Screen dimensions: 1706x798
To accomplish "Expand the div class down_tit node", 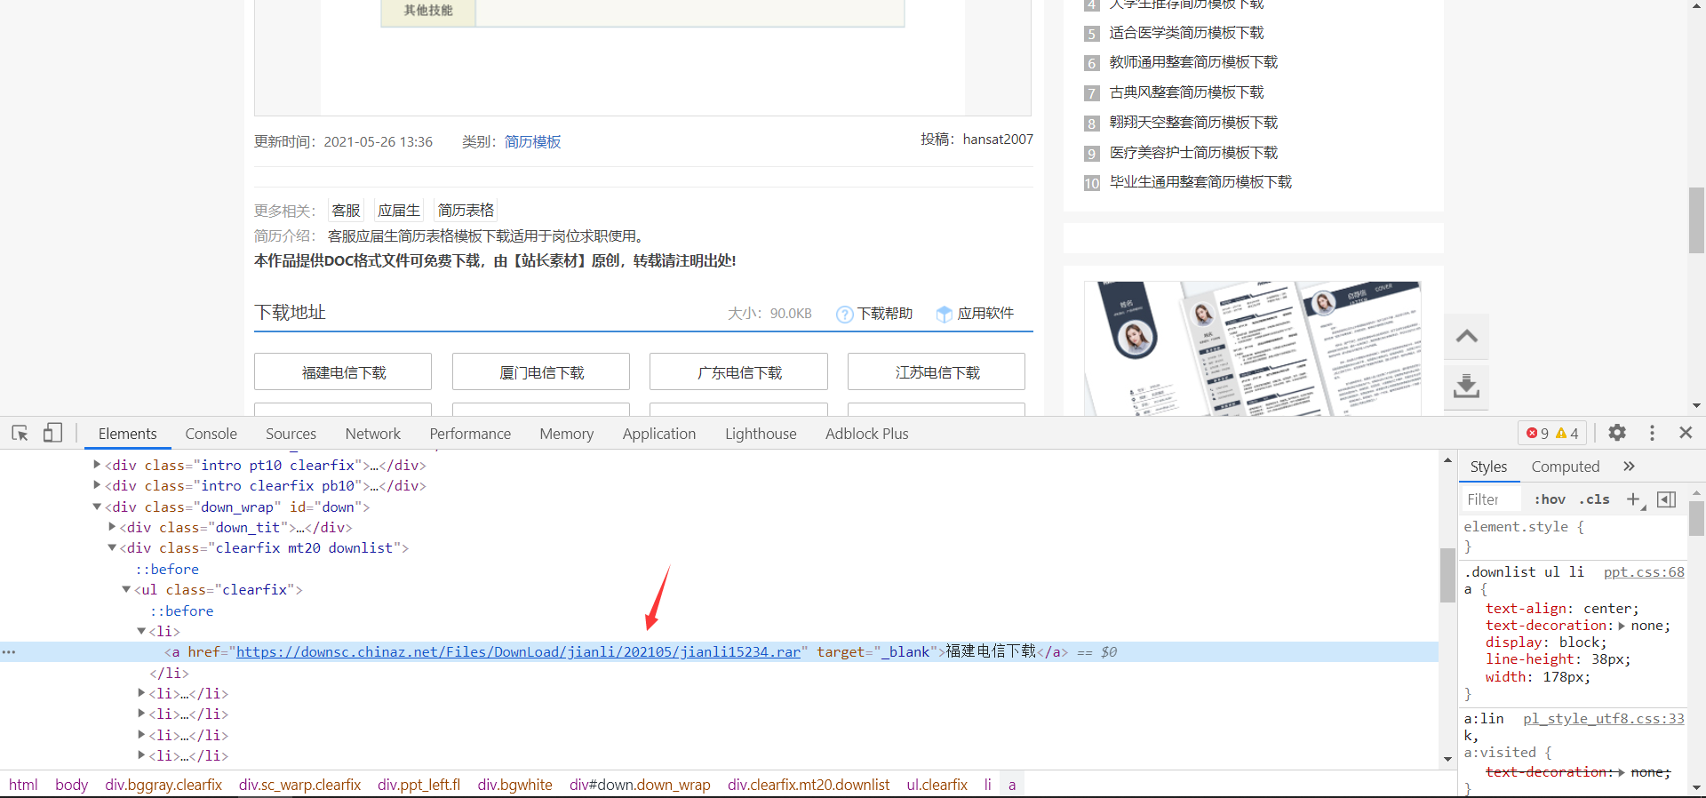I will (112, 527).
